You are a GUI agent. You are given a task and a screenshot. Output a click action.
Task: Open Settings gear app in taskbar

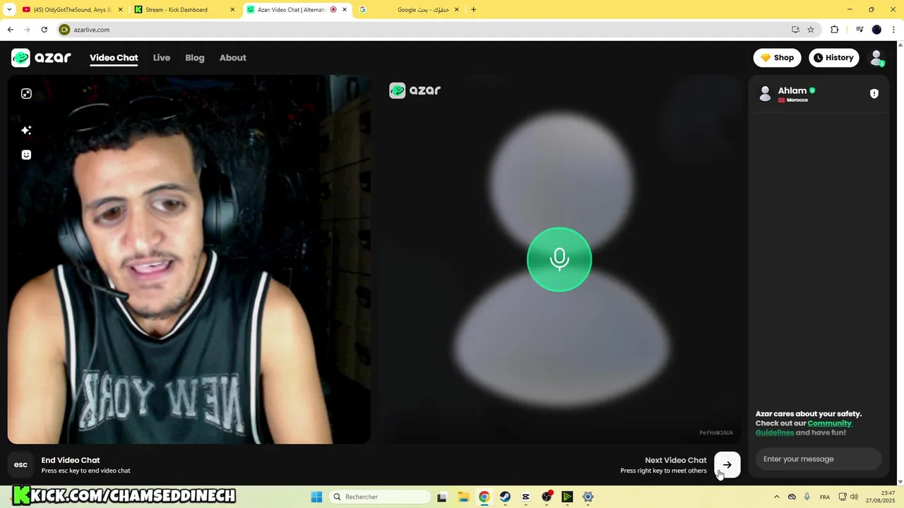tap(588, 497)
